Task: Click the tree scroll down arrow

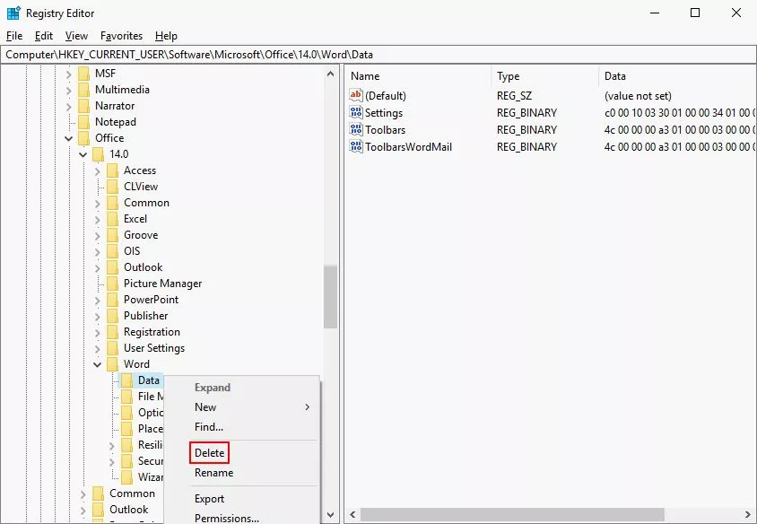Action: coord(330,515)
